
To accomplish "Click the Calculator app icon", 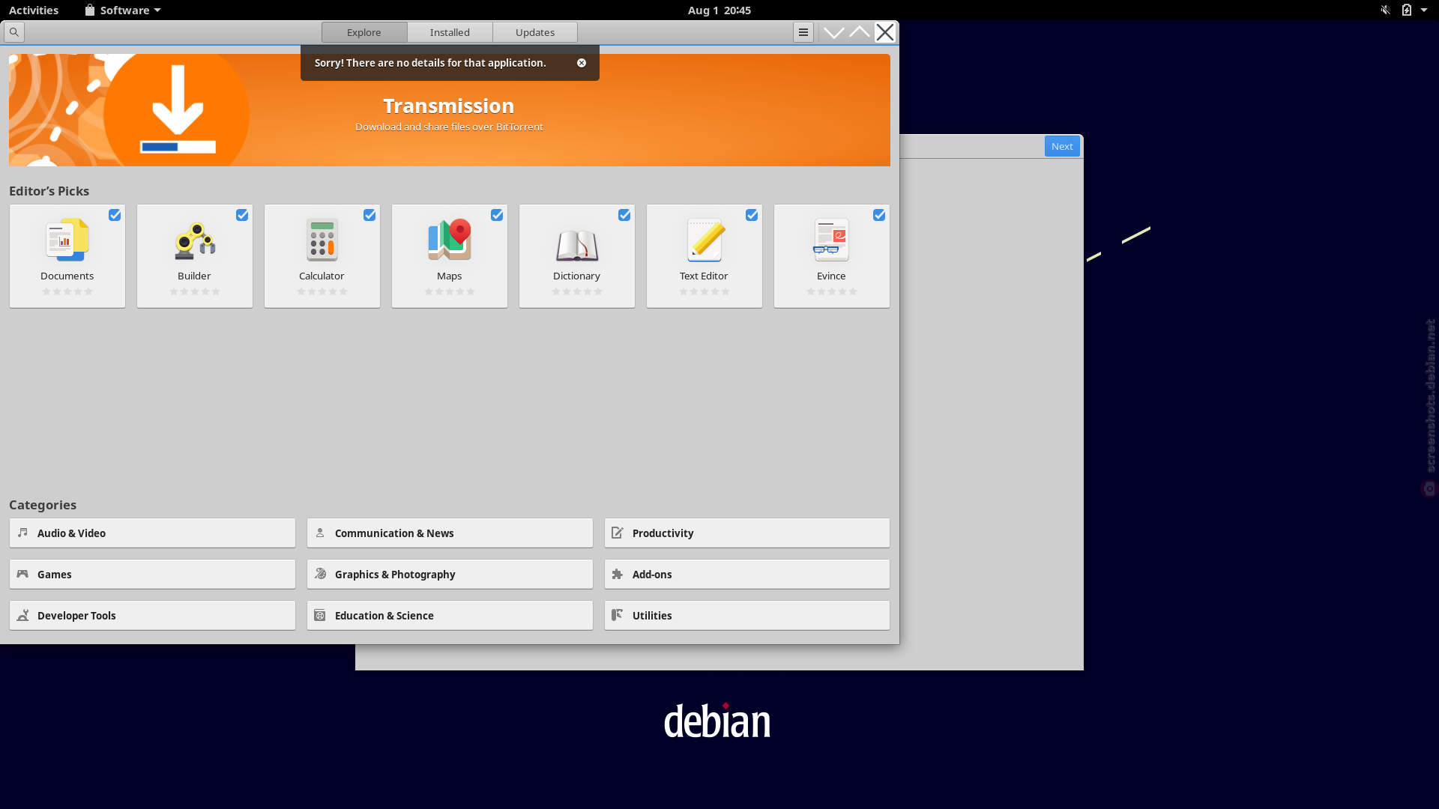I will (322, 240).
